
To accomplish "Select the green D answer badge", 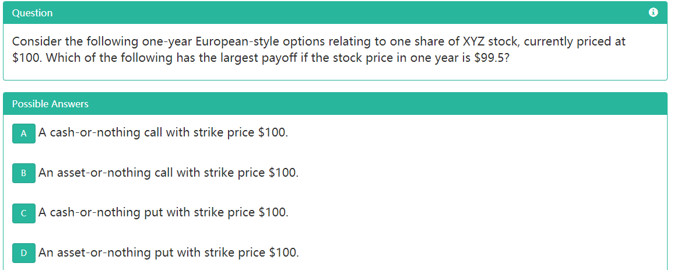I will tap(24, 253).
